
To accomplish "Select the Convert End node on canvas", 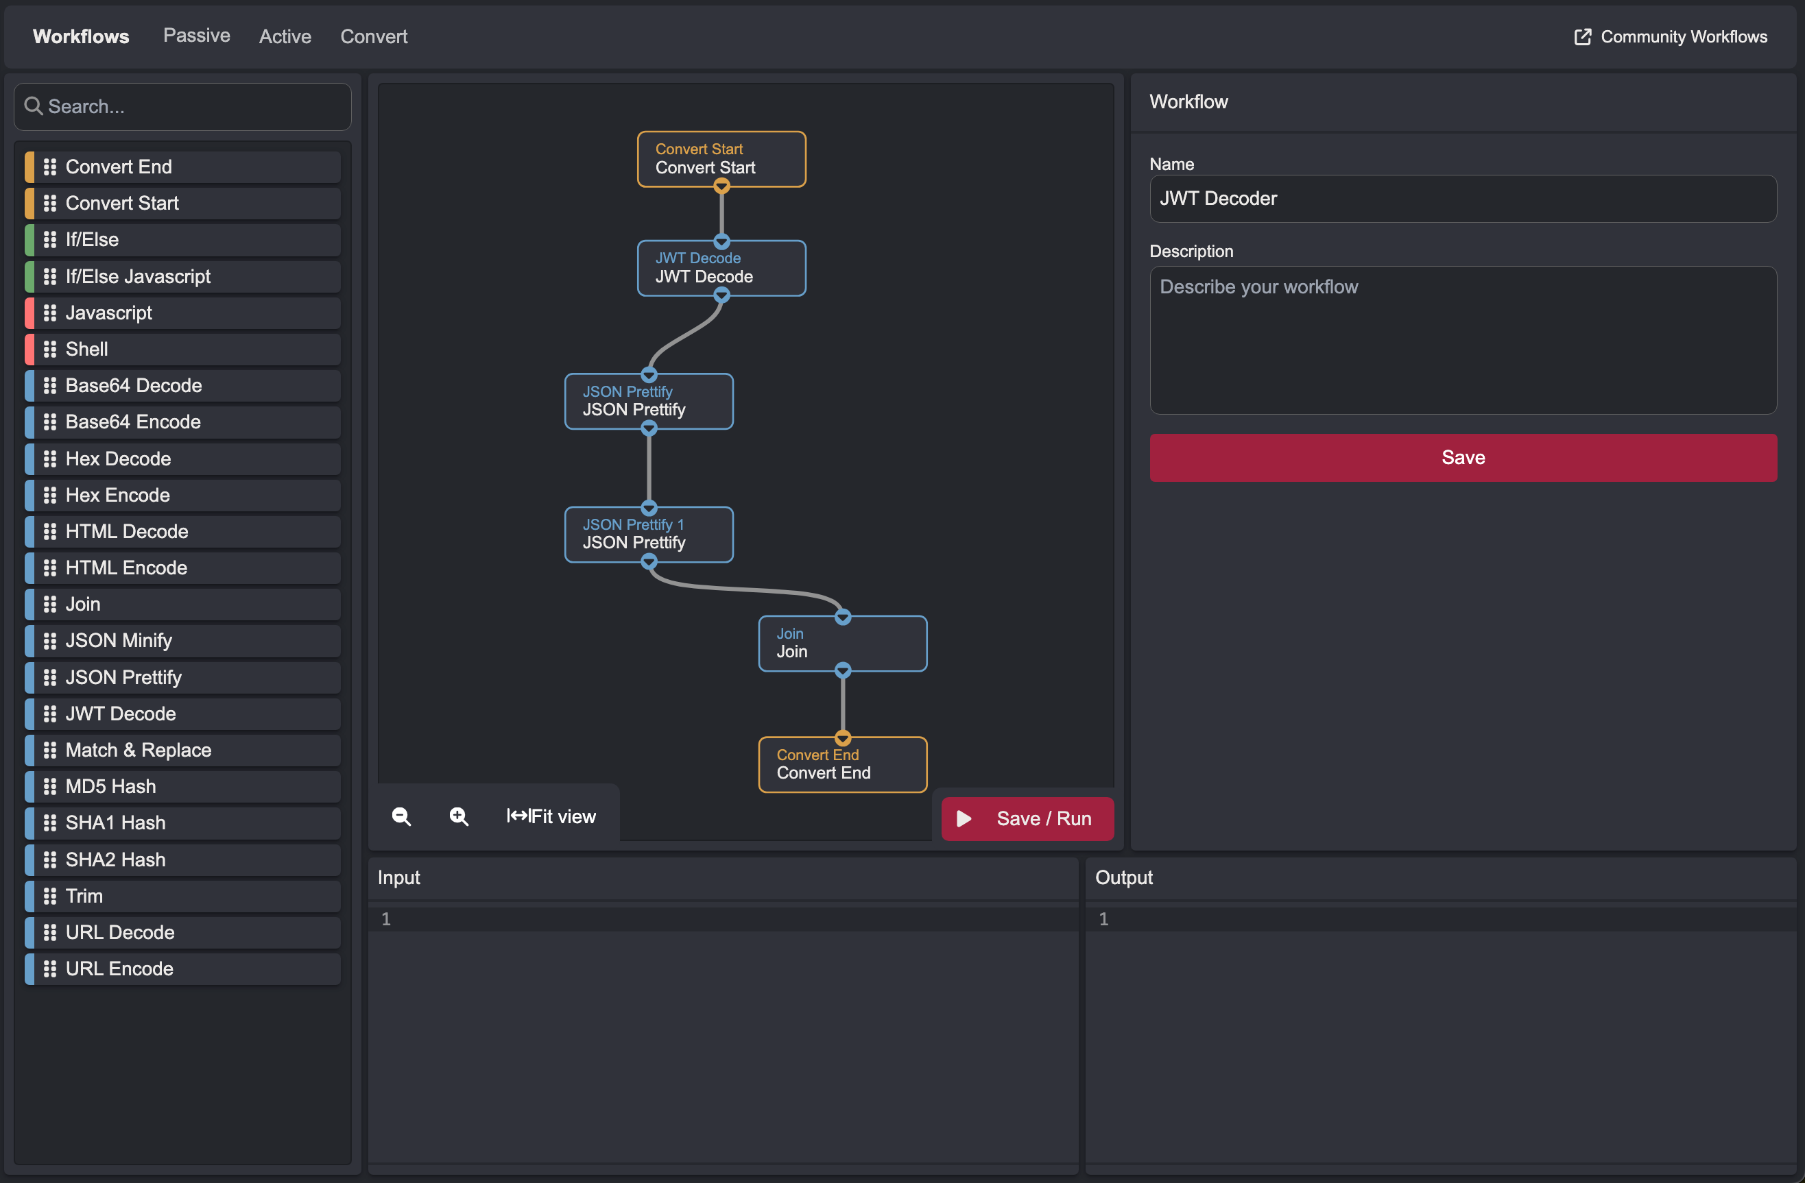I will (x=842, y=764).
